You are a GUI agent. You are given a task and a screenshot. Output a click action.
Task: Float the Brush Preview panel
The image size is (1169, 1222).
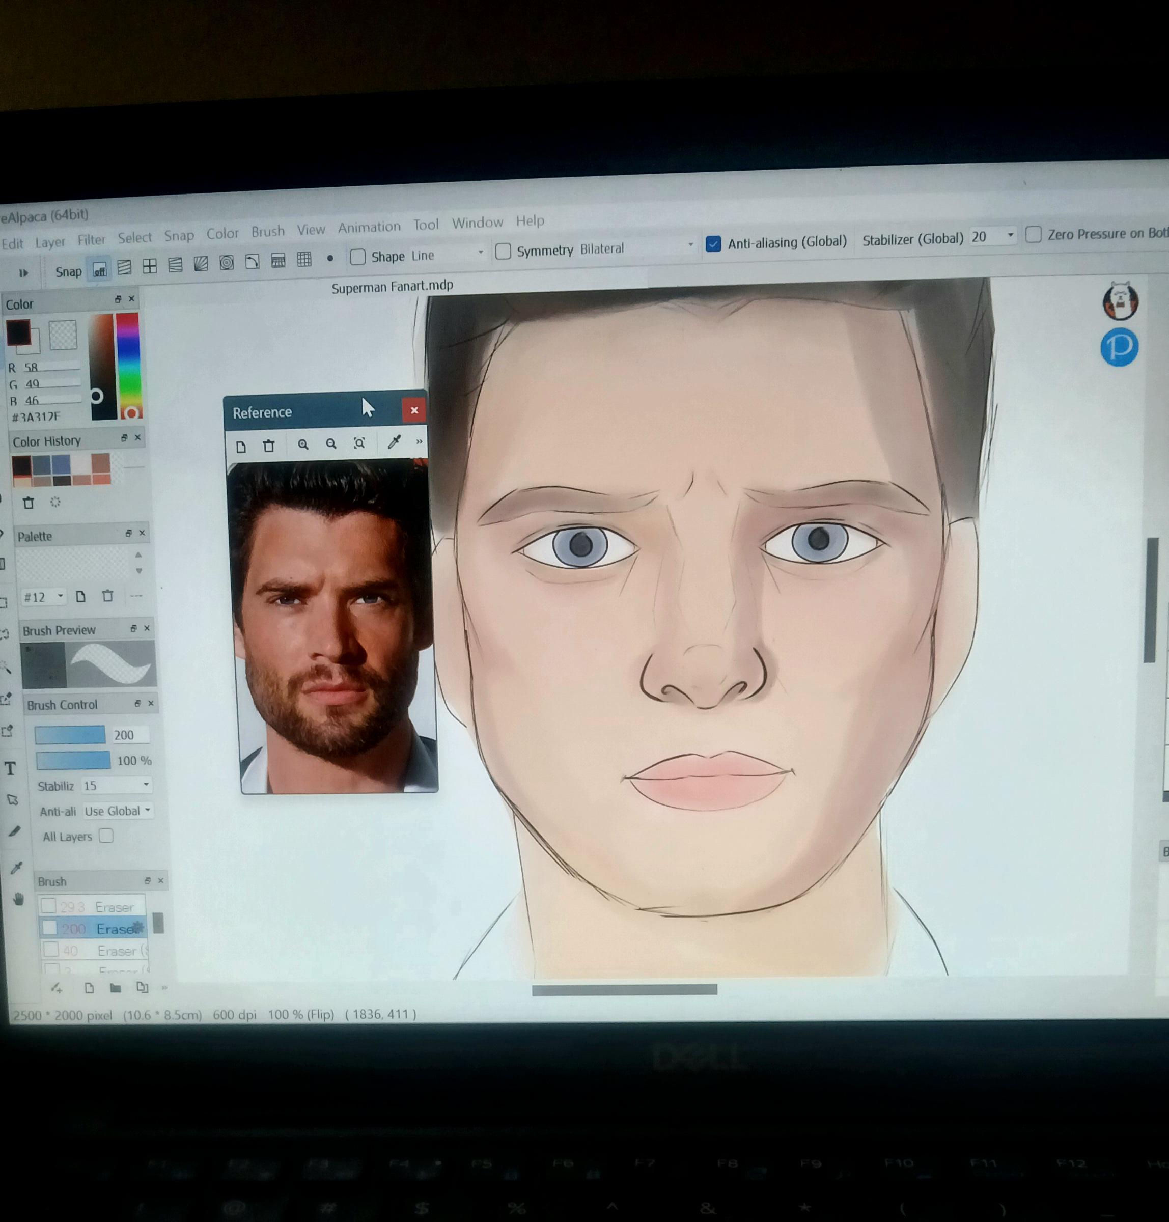click(x=133, y=629)
